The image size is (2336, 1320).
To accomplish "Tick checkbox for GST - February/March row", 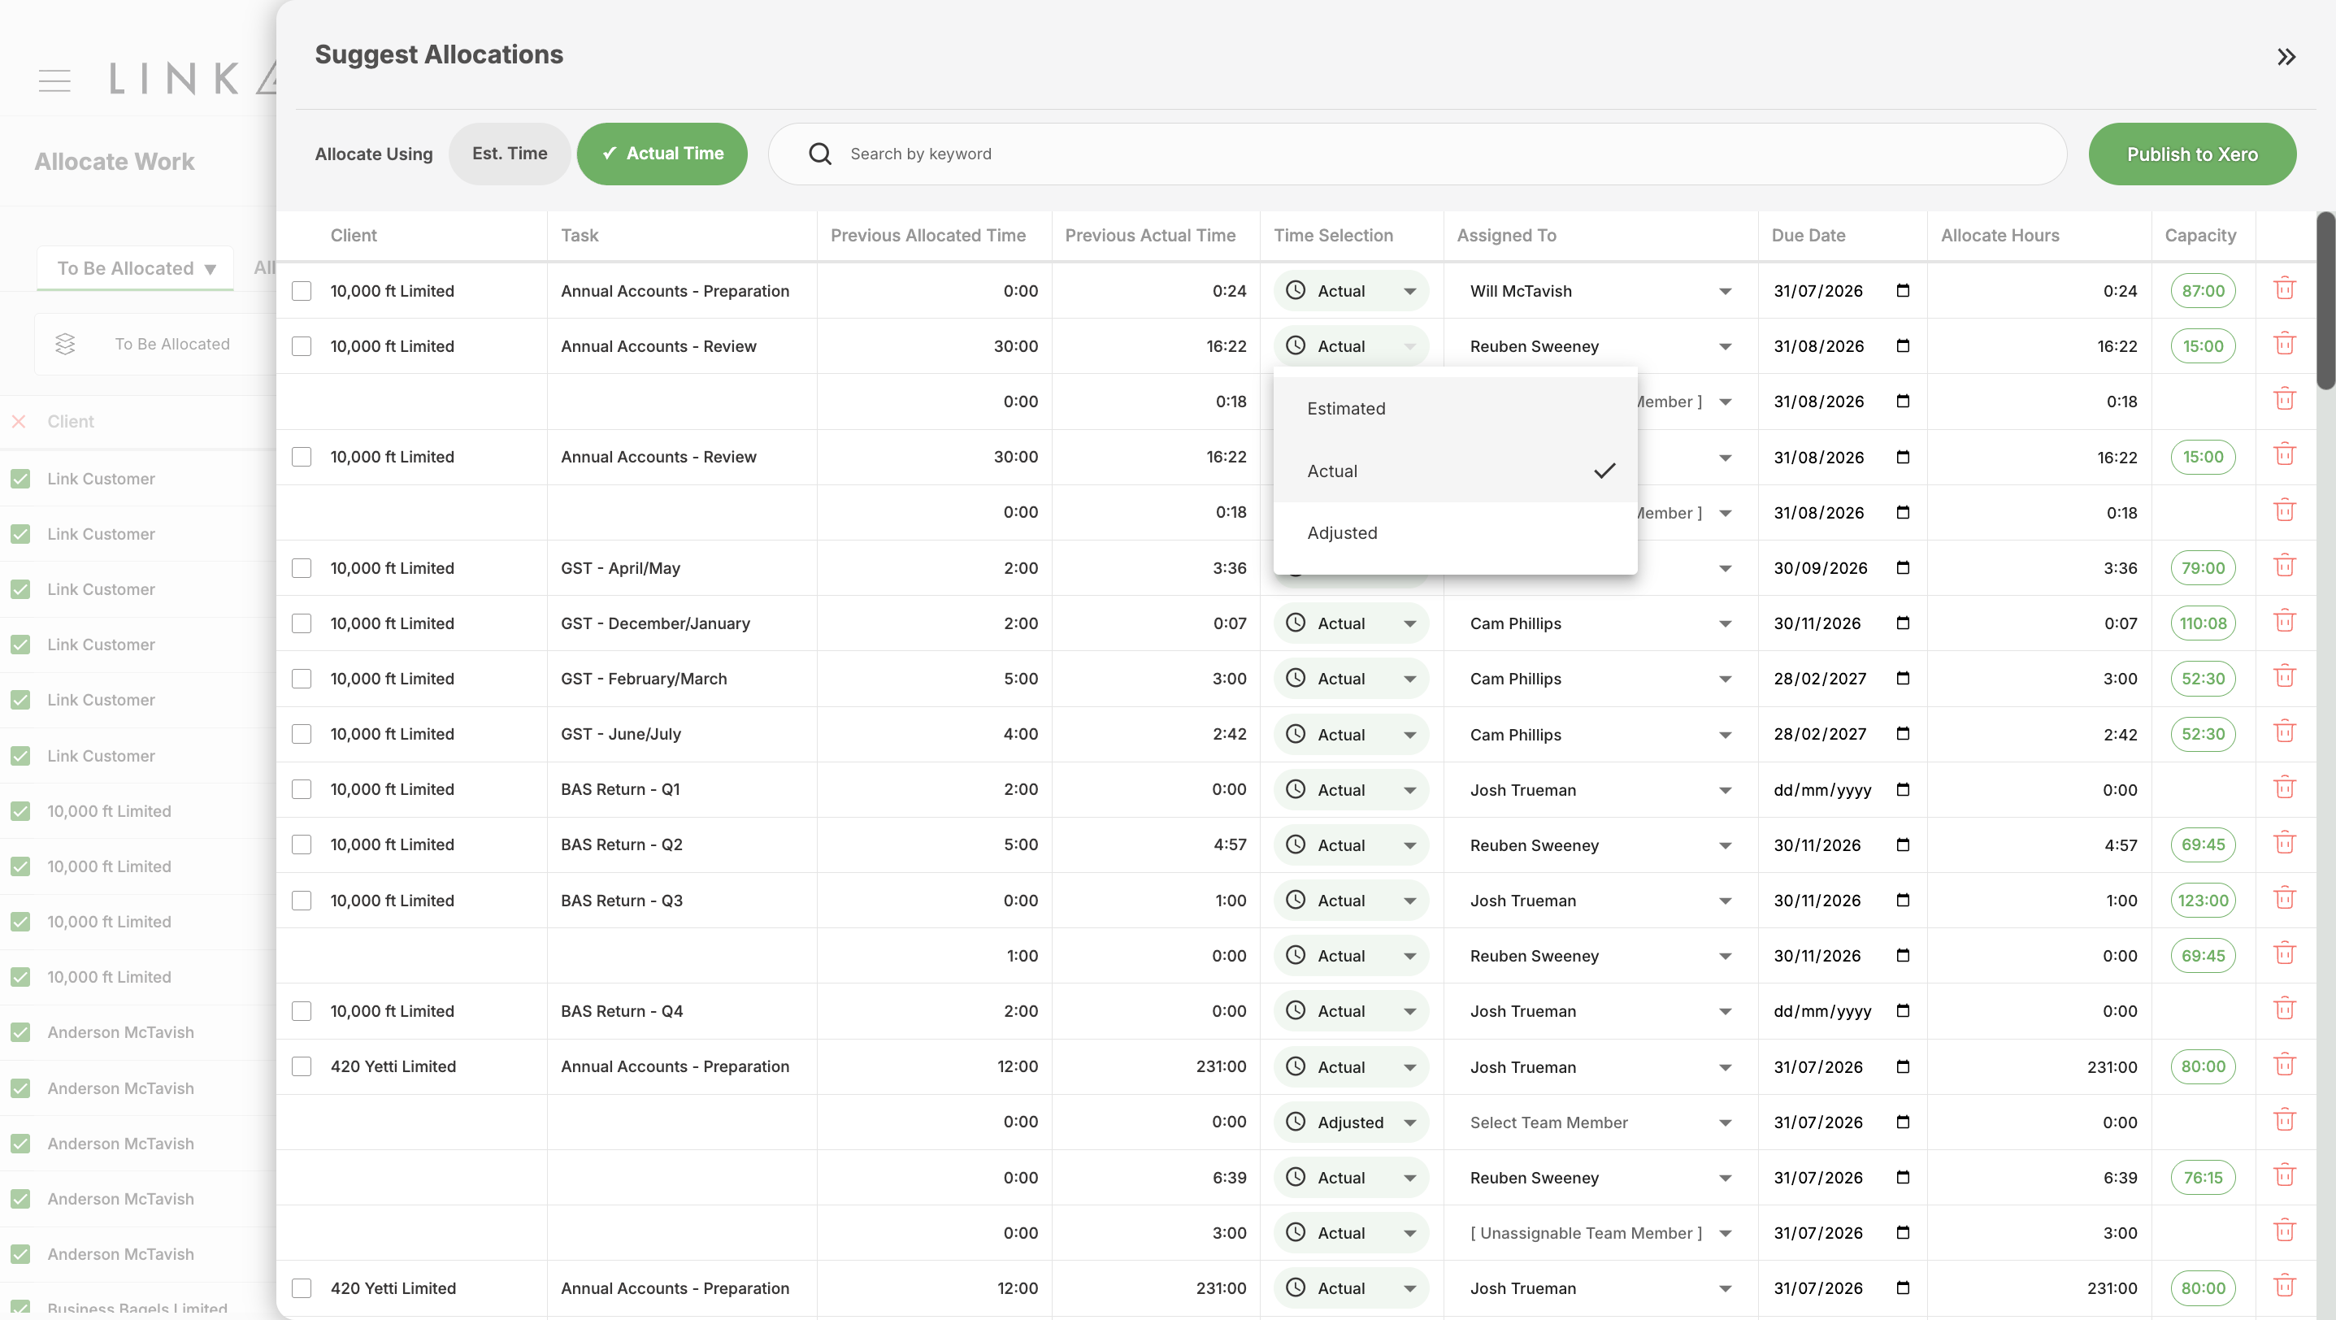I will pos(302,679).
